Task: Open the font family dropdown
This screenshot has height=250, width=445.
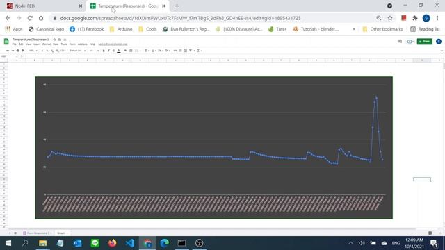Action: [78, 51]
